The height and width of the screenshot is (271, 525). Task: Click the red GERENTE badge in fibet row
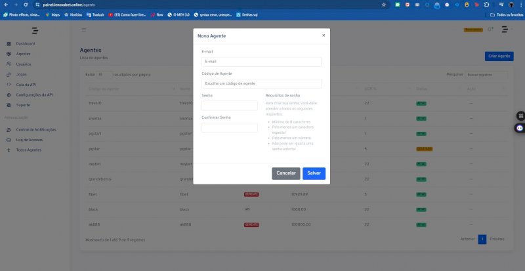251,195
